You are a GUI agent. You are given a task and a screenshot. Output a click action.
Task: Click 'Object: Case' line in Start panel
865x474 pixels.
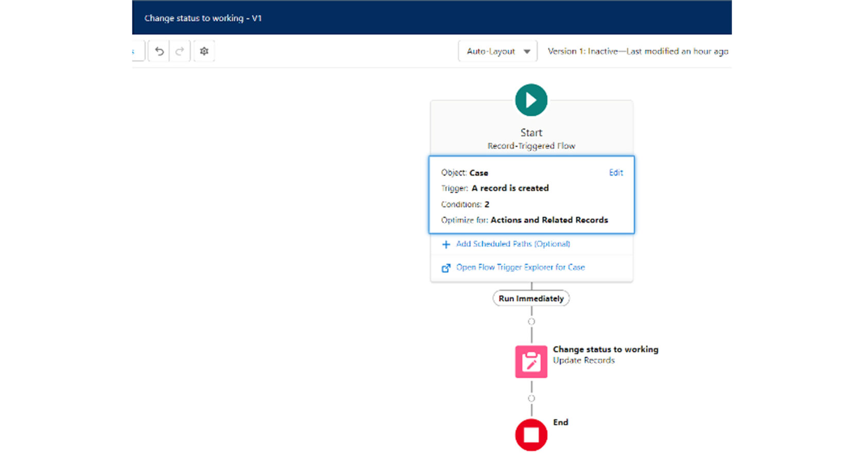click(464, 173)
